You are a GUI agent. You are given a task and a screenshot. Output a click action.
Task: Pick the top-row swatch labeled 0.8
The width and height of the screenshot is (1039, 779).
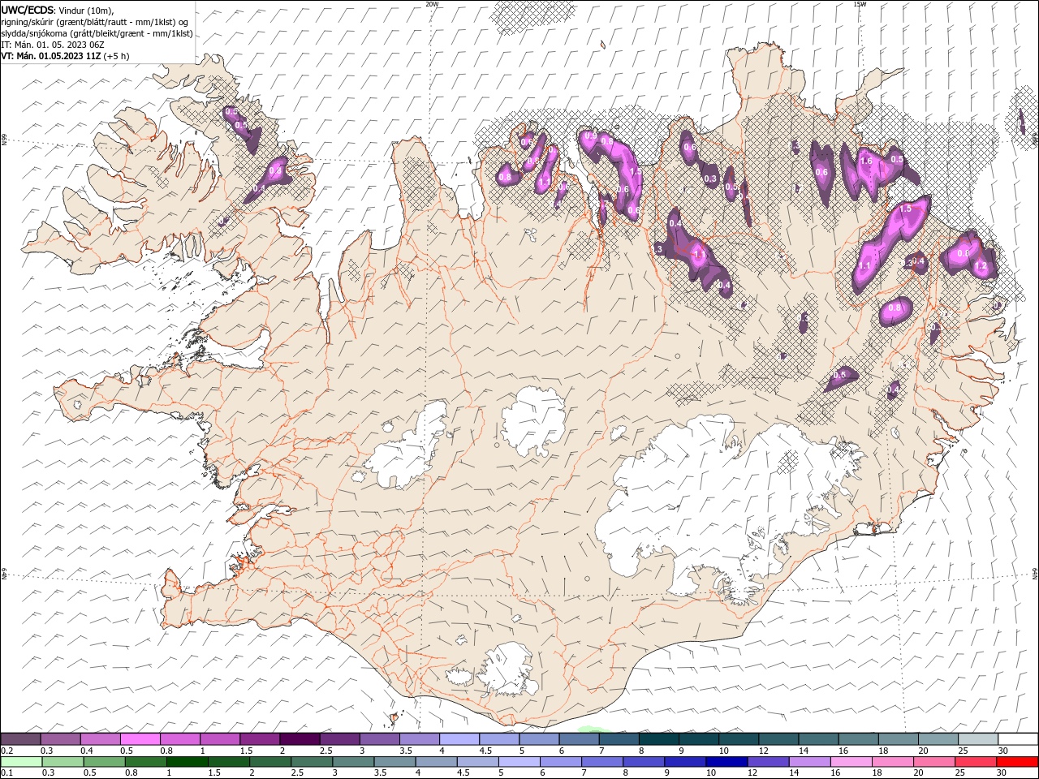click(180, 738)
